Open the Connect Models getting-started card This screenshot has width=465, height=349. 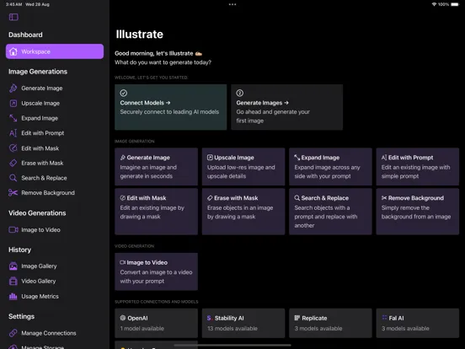click(170, 107)
